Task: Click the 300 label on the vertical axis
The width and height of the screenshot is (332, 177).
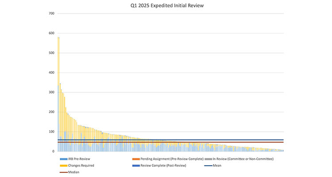Action: click(x=51, y=92)
